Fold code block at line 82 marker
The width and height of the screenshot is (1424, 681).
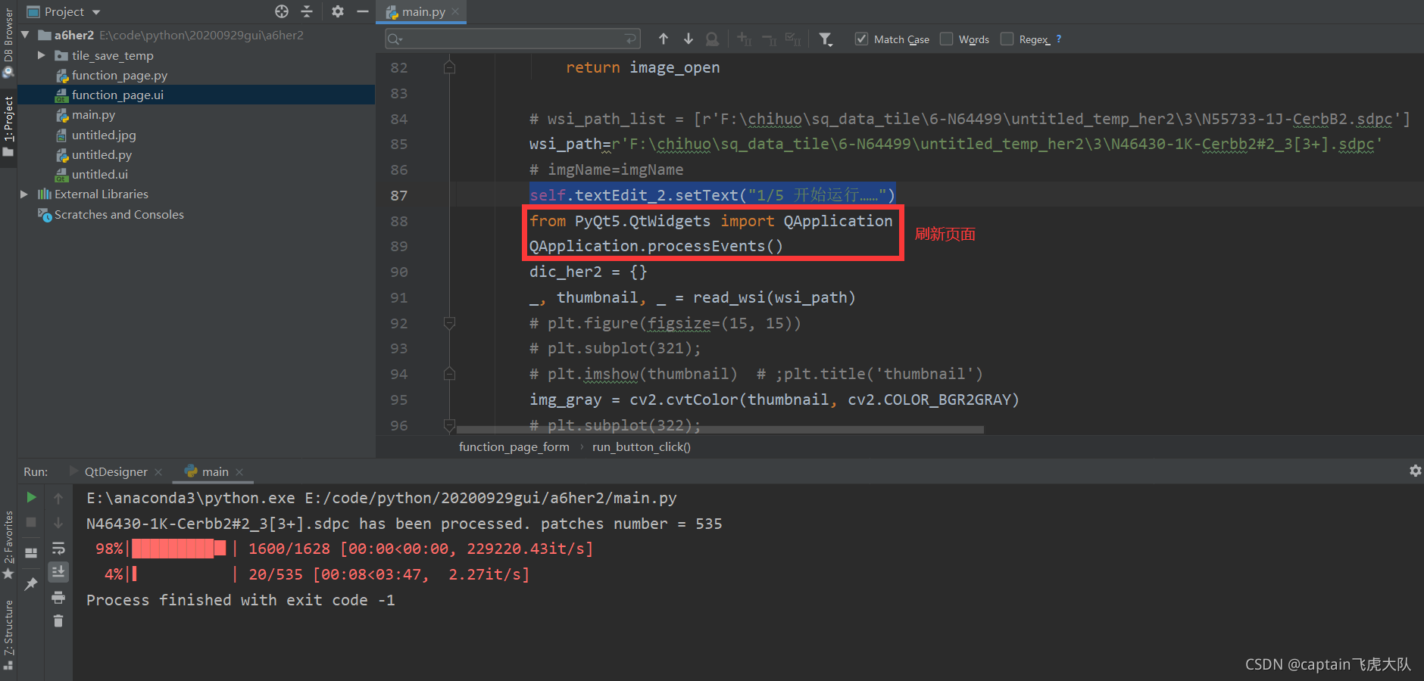tap(449, 67)
